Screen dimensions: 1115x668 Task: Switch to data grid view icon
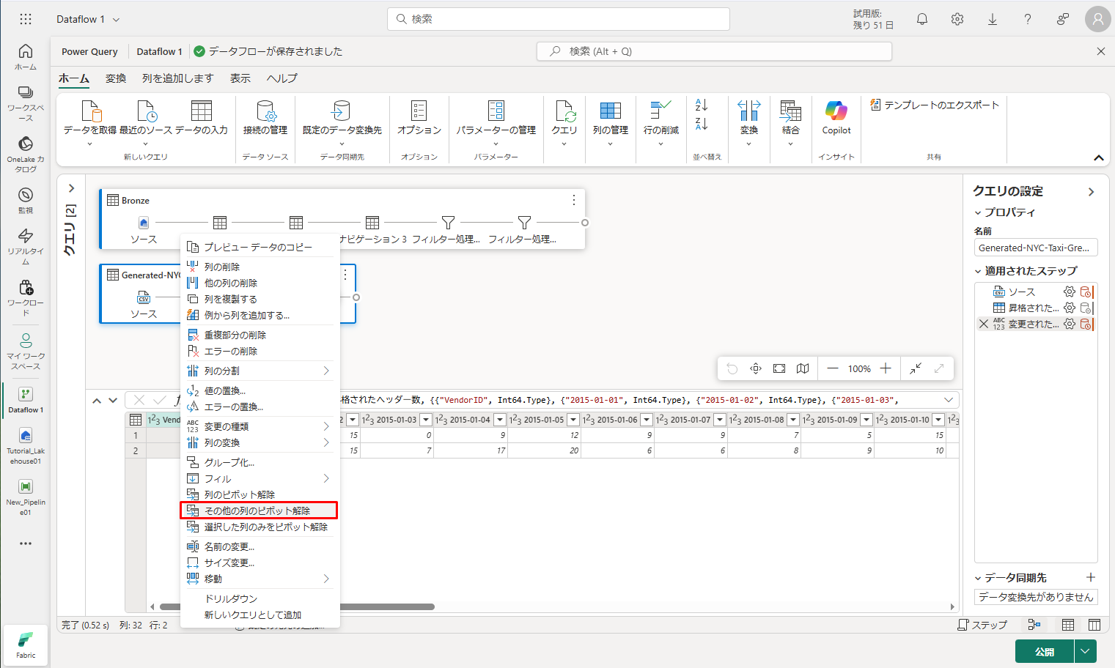[x=1068, y=625]
